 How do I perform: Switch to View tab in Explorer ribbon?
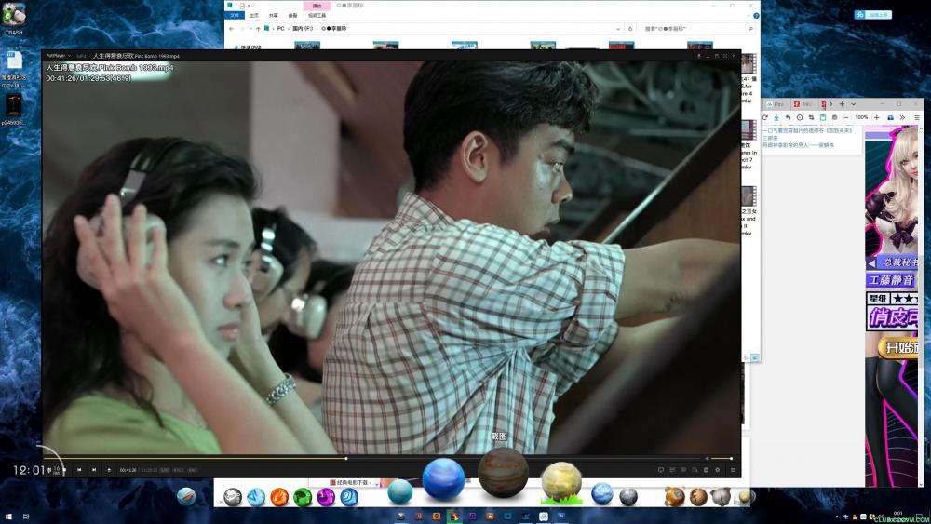[292, 15]
